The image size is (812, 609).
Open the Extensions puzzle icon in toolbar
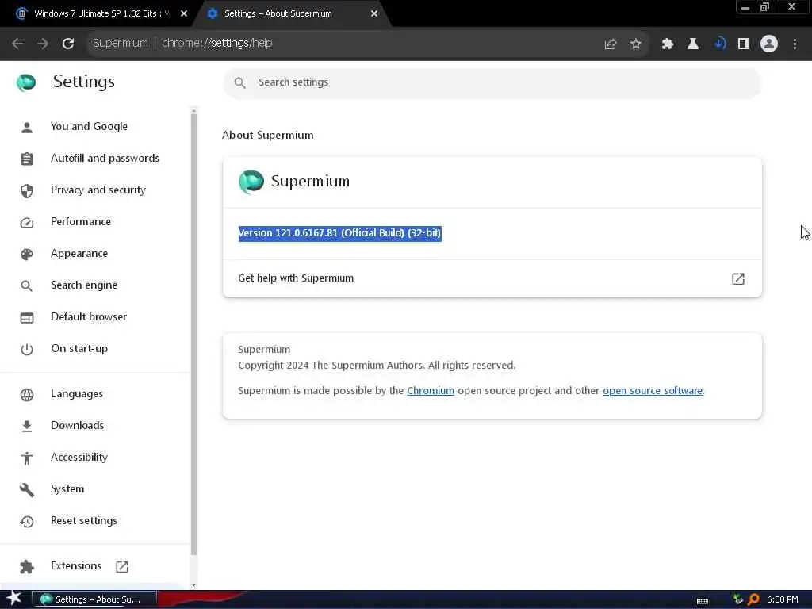pyautogui.click(x=667, y=44)
